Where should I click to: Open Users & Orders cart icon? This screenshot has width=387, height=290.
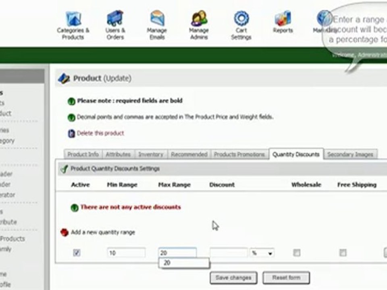(115, 18)
